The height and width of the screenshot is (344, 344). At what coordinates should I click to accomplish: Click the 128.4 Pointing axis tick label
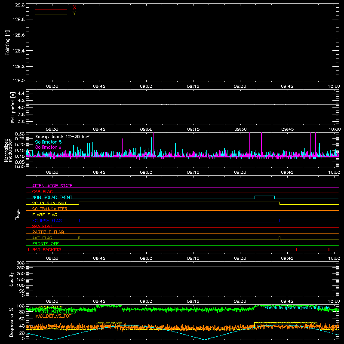point(18,51)
